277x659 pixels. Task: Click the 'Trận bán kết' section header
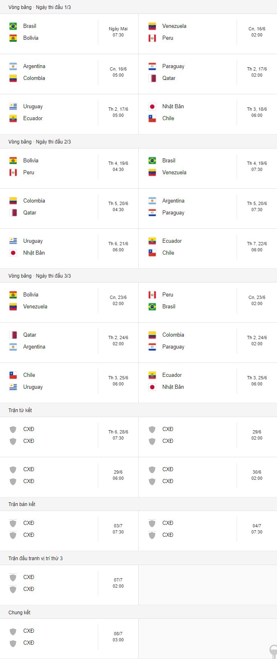point(22,504)
